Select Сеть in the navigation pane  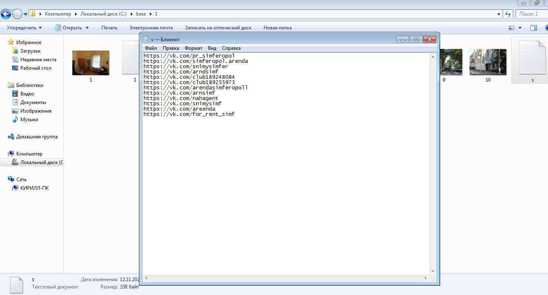21,180
